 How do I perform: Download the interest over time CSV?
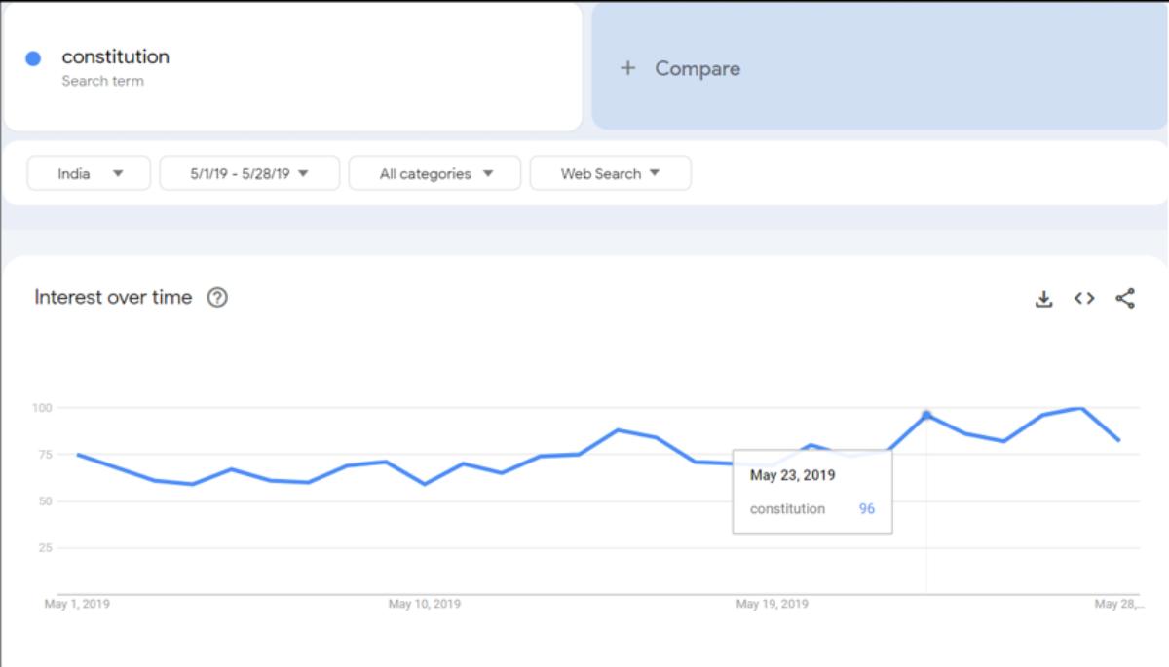point(1043,299)
